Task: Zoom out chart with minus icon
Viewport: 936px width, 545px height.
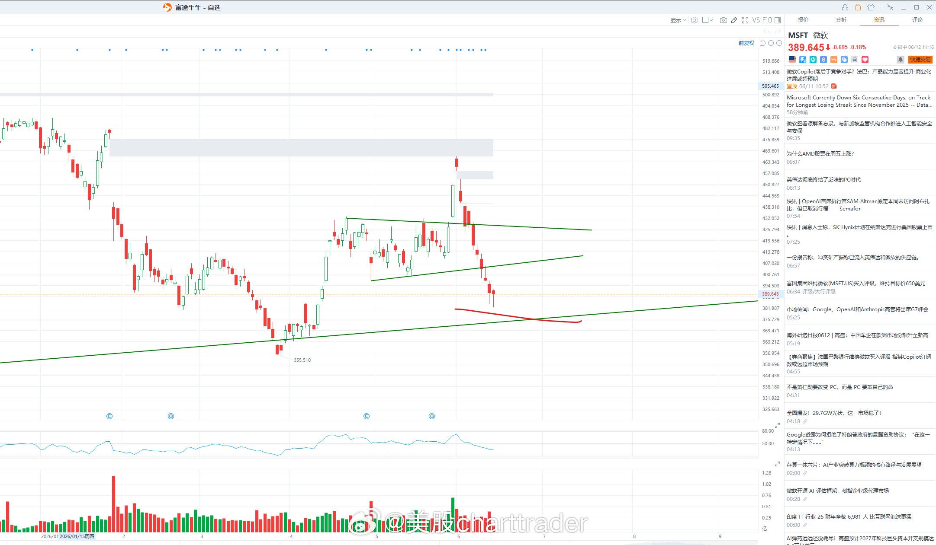Action: click(x=771, y=43)
